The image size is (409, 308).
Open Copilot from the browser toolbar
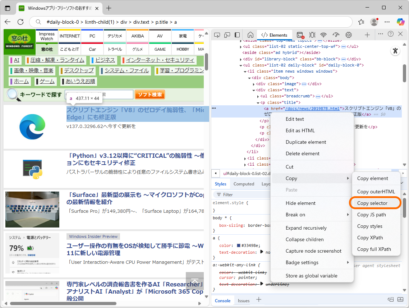pos(400,22)
